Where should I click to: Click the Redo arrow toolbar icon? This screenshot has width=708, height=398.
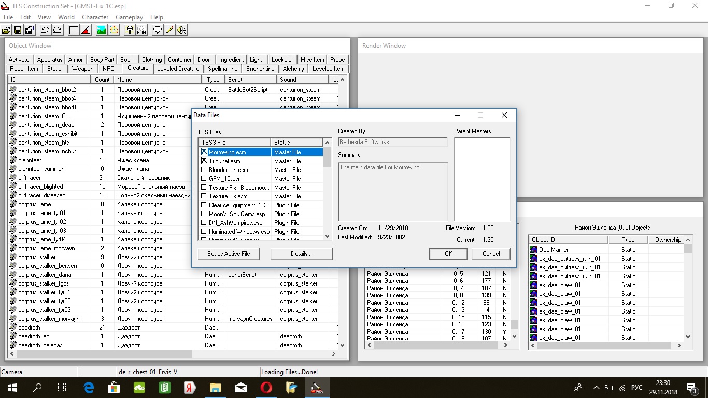point(58,30)
